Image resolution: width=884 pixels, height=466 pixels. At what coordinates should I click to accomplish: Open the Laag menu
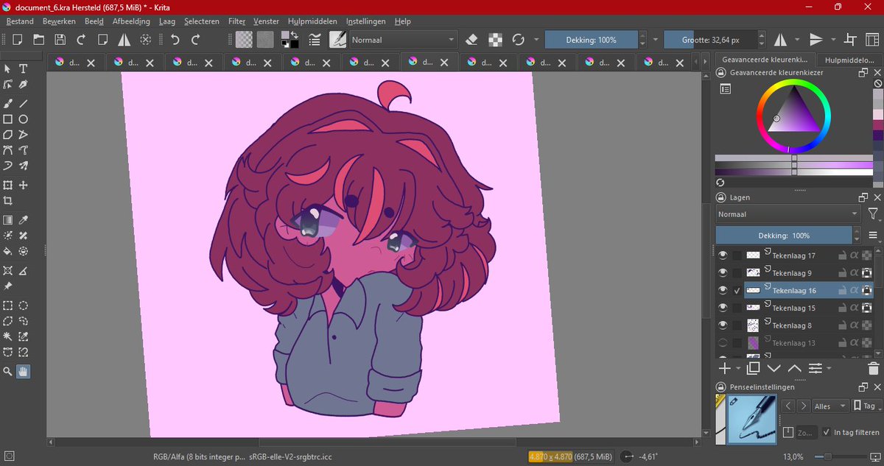click(x=167, y=21)
